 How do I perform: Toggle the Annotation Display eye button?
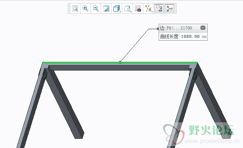pyautogui.click(x=159, y=8)
